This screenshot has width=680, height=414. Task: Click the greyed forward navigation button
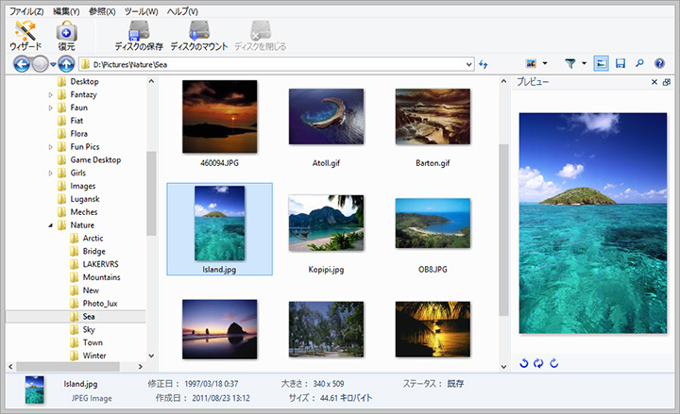pos(40,64)
